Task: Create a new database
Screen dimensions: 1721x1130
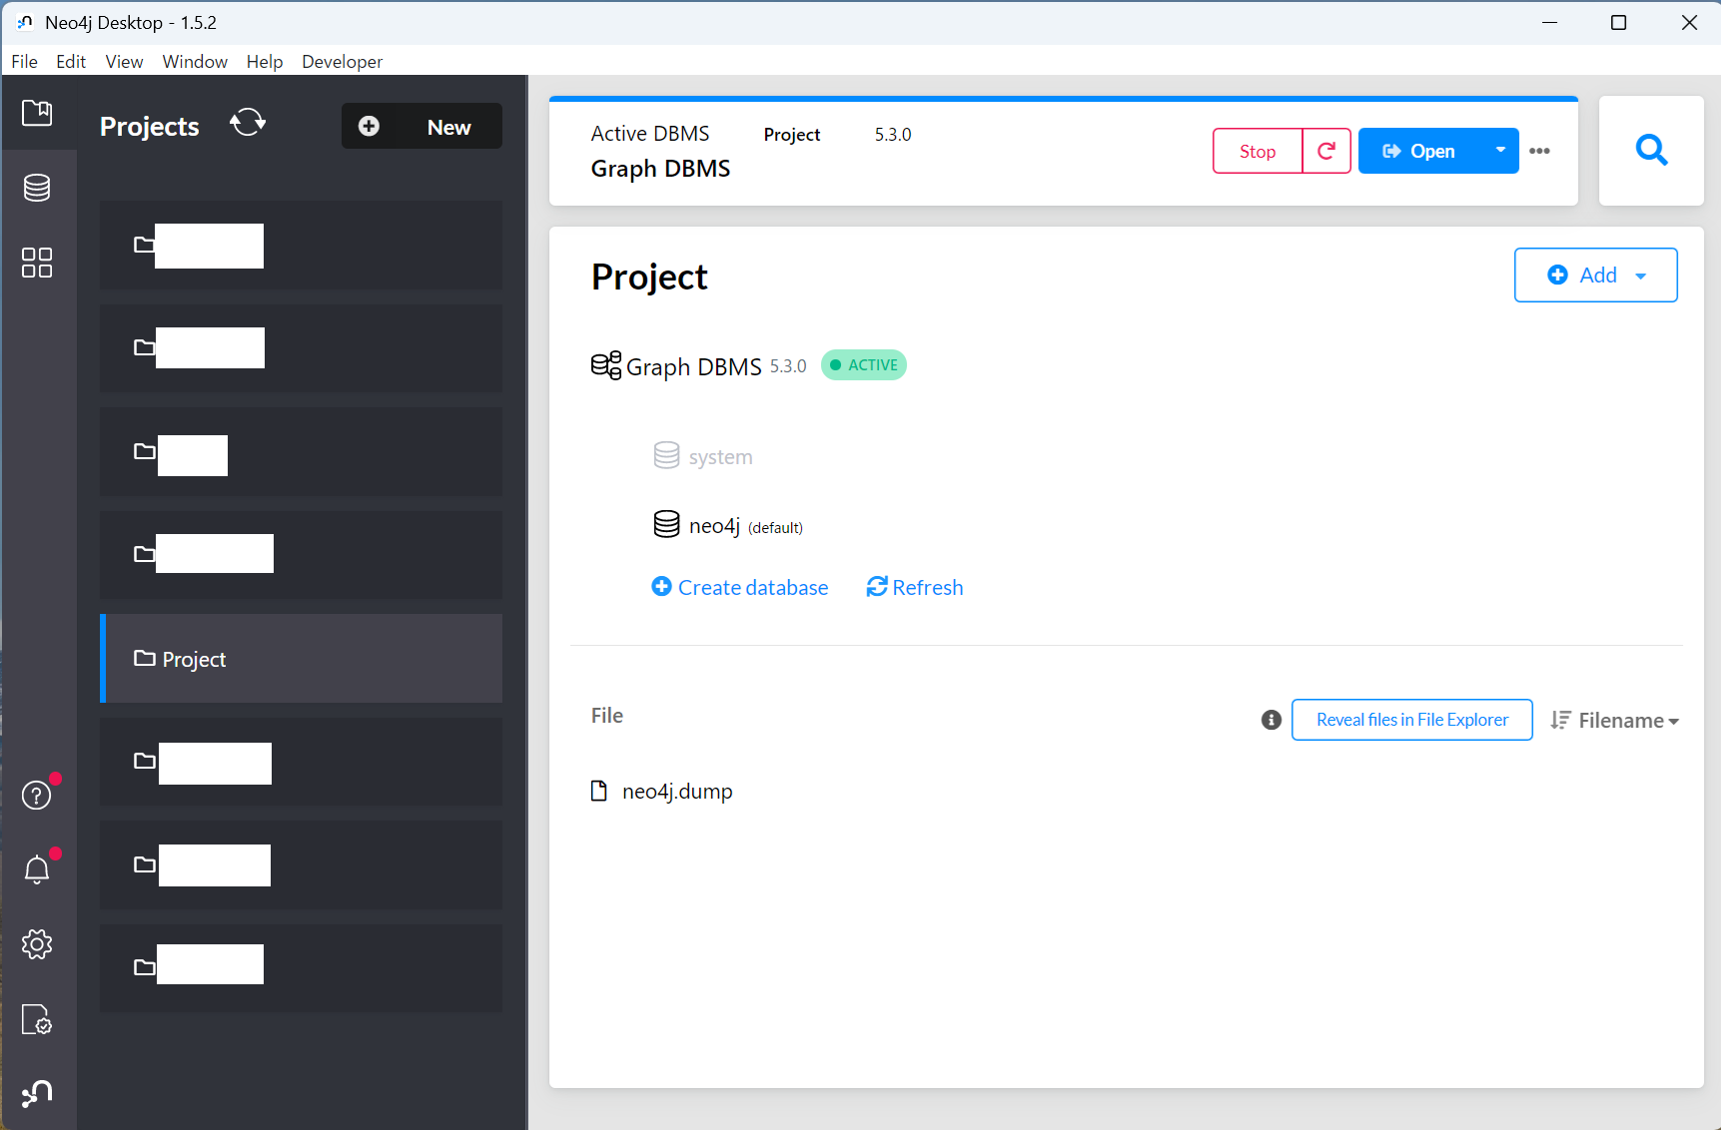Action: point(740,587)
